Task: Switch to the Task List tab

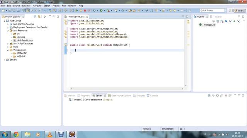Action: click(x=216, y=16)
